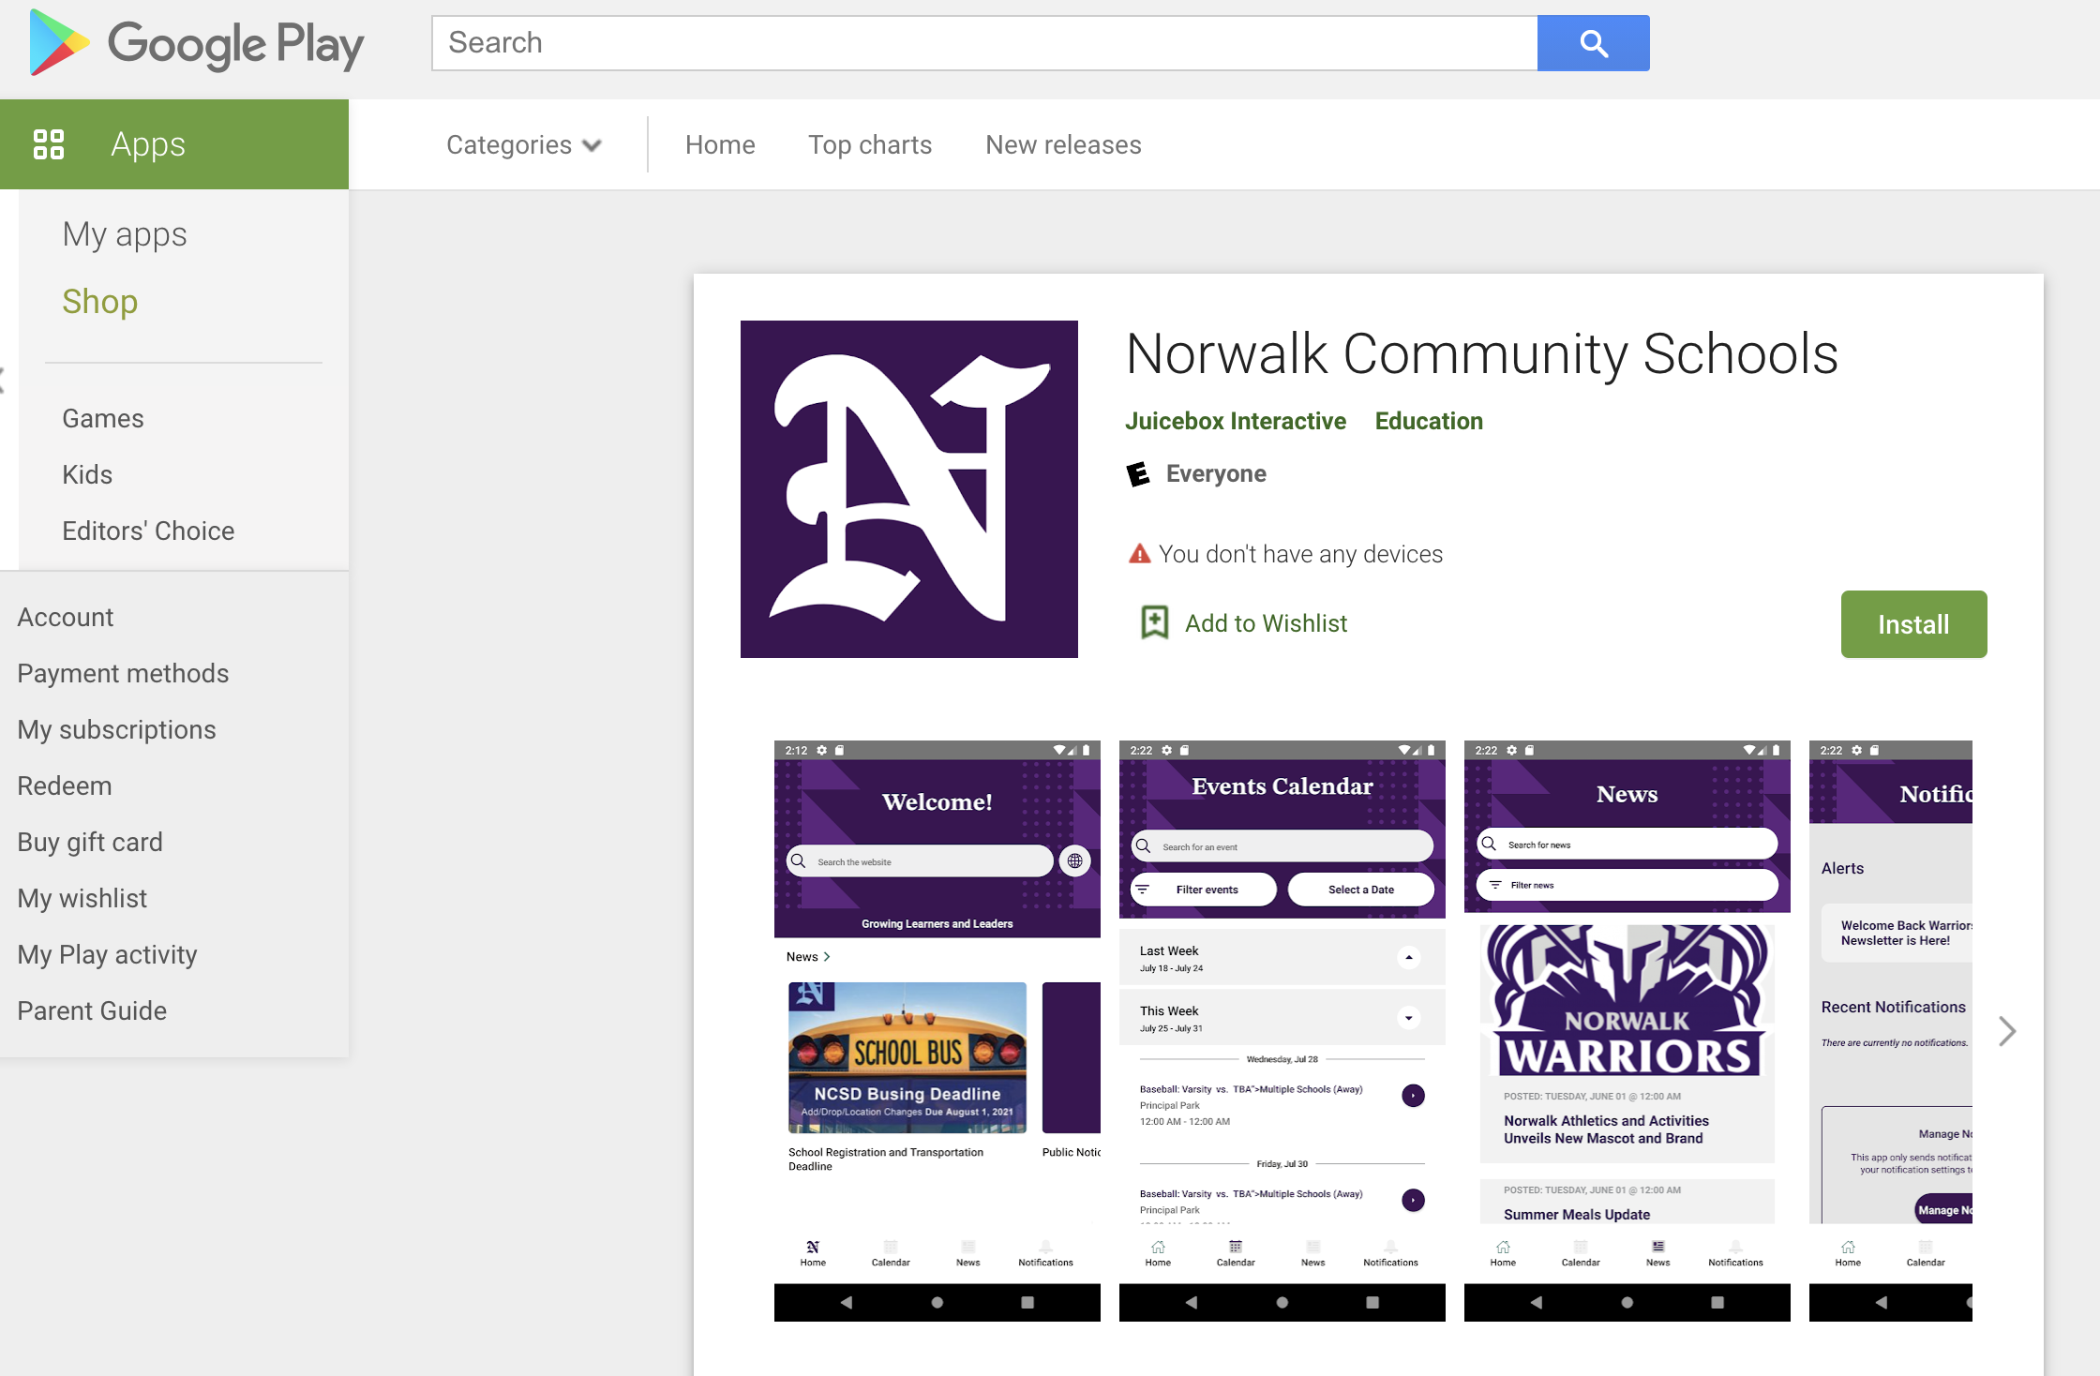Click Filter events in calendar screenshot
Image resolution: width=2100 pixels, height=1376 pixels.
tap(1204, 890)
